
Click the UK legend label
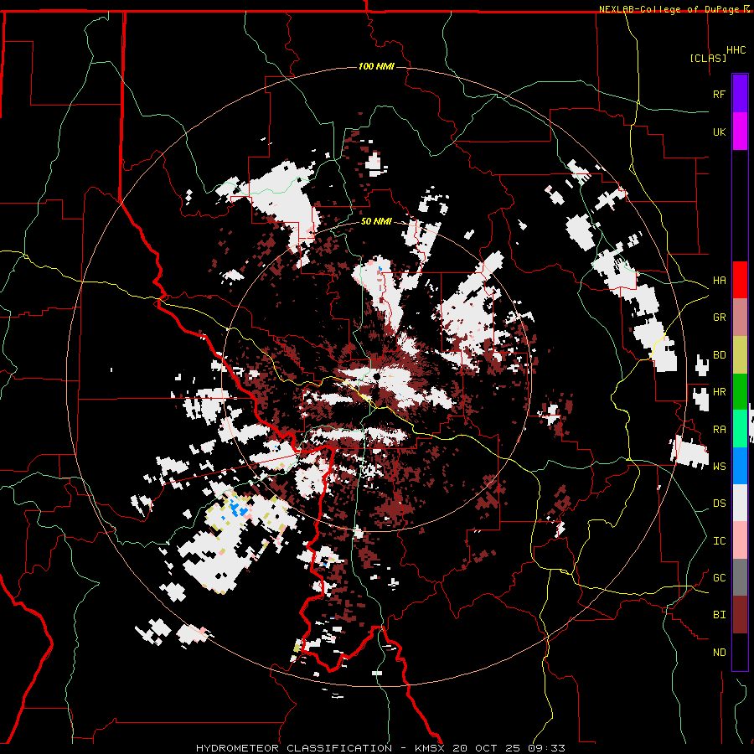719,132
